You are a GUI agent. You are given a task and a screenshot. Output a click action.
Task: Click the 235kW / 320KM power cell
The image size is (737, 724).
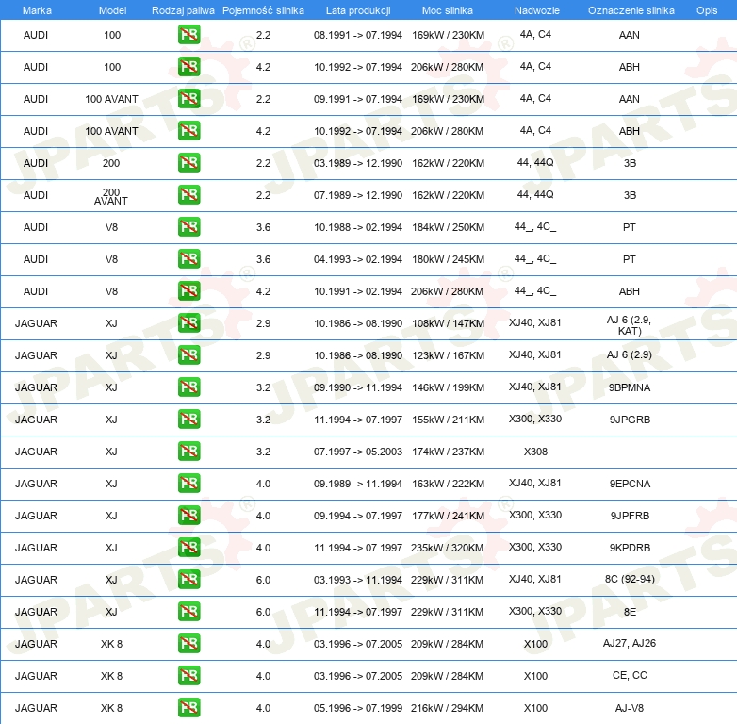tap(448, 548)
